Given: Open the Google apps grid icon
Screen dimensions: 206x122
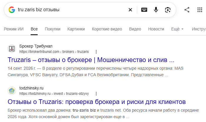Looking at the screenshot, I should 200,10.
